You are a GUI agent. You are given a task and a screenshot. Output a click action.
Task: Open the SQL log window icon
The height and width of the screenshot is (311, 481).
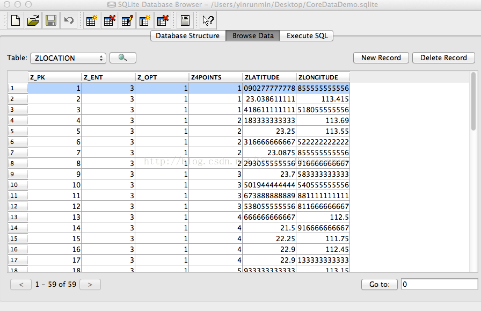[x=185, y=20]
